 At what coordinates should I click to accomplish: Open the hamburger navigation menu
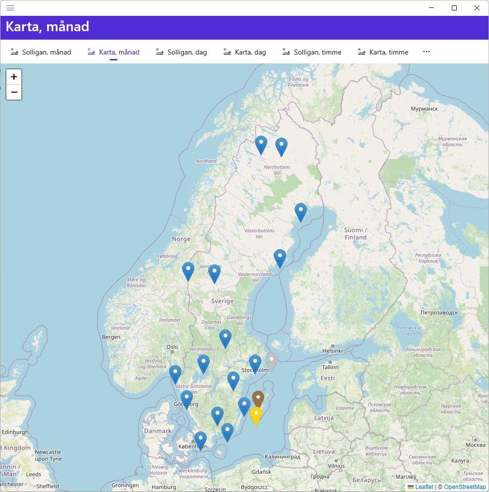pyautogui.click(x=10, y=8)
